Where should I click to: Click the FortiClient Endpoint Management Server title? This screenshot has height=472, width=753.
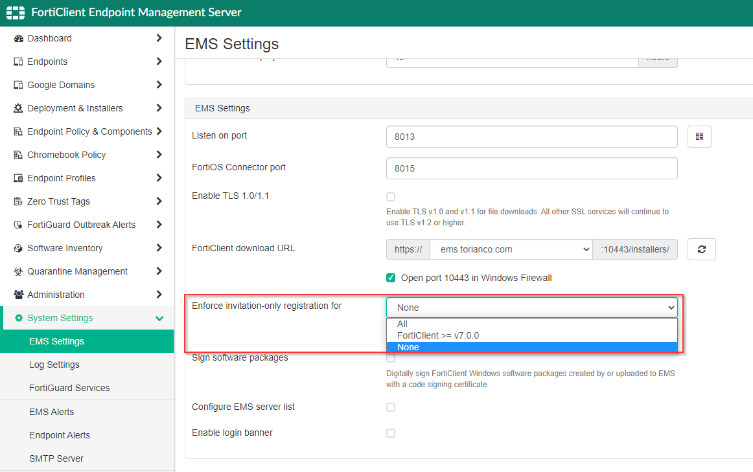click(136, 12)
